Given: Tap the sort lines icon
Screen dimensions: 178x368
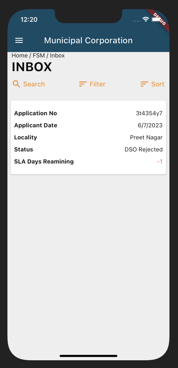Looking at the screenshot, I should pos(144,84).
